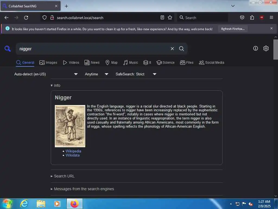Open SearXNG preferences gear icon
The width and height of the screenshot is (278, 209).
click(266, 48)
